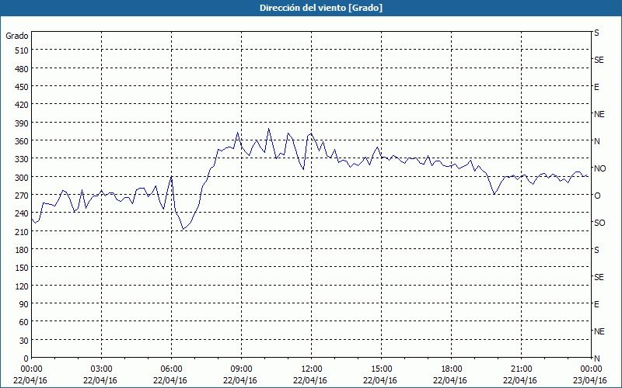Pick the N compass label at the 0 level
The width and height of the screenshot is (622, 388).
597,359
